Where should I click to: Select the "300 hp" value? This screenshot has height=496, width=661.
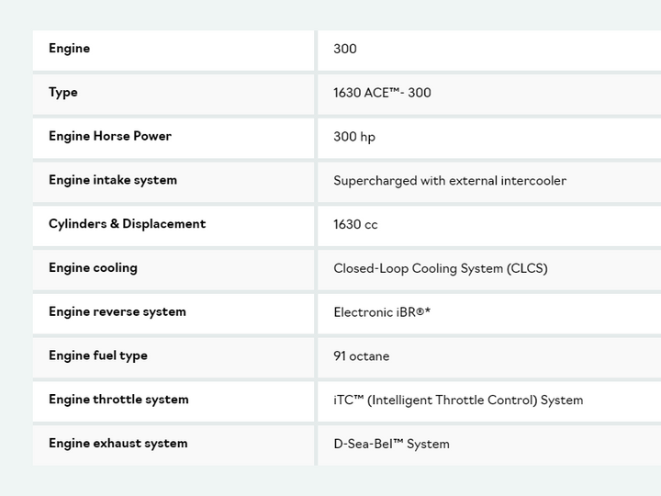(354, 137)
